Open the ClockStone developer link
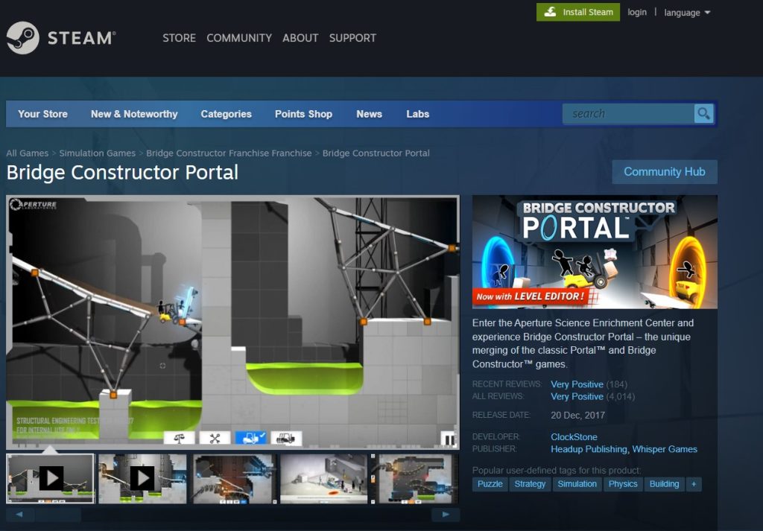 574,436
